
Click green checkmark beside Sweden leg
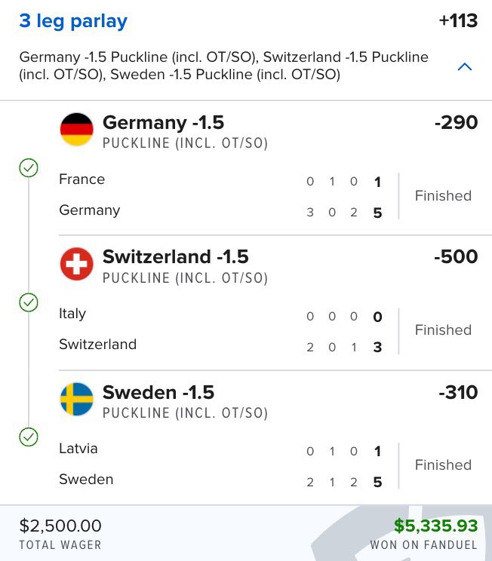coord(29,437)
